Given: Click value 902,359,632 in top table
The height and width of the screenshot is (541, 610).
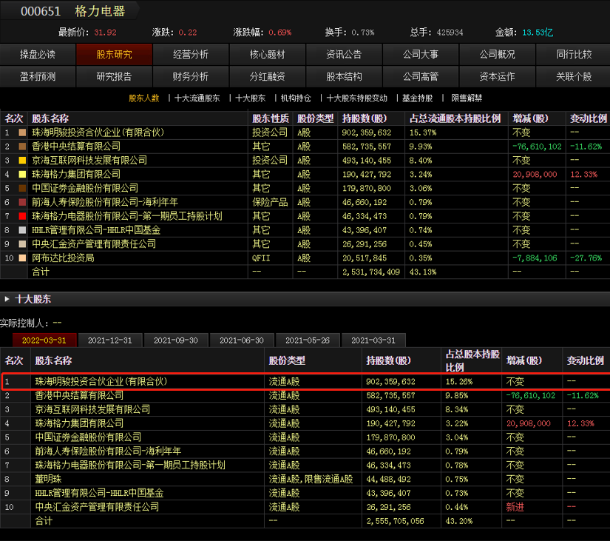Looking at the screenshot, I should coord(367,132).
